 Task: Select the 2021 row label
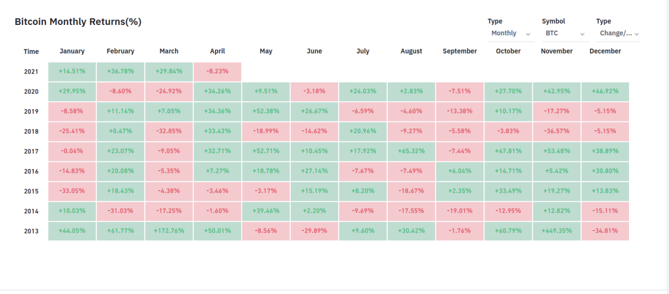[31, 72]
